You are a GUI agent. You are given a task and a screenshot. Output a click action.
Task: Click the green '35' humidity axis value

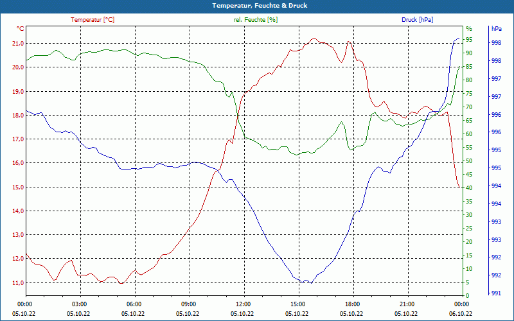point(469,202)
